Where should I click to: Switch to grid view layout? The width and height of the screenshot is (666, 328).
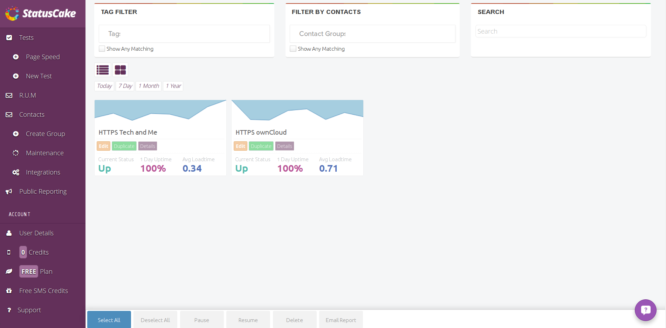[120, 70]
